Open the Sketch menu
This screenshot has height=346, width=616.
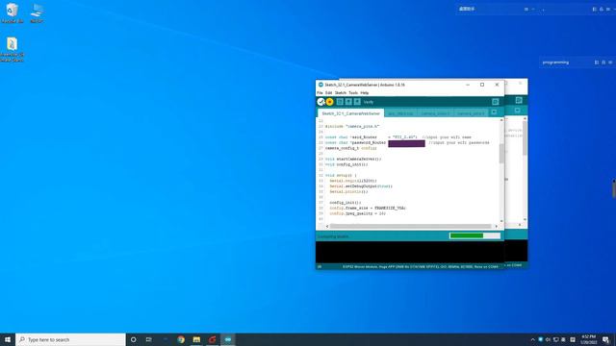point(340,93)
